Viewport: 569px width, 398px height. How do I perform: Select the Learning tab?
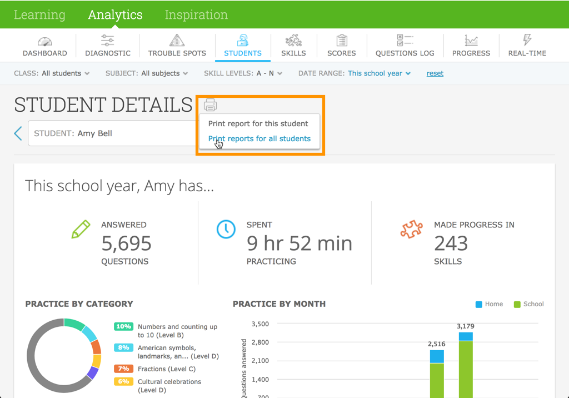[39, 14]
